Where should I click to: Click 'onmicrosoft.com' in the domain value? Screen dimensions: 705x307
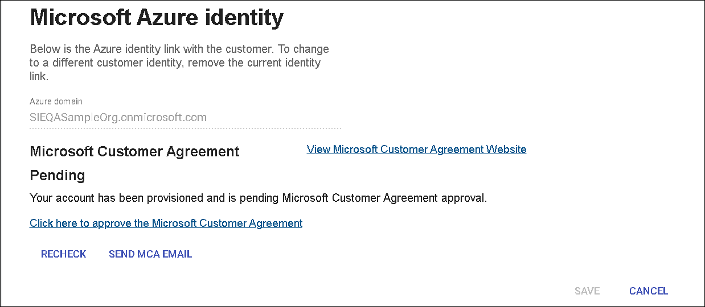pyautogui.click(x=170, y=118)
